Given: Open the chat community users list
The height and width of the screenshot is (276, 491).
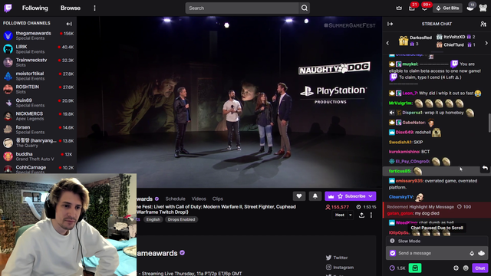Looking at the screenshot, I should pos(483,24).
